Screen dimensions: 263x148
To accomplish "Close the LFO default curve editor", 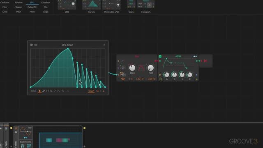I will pyautogui.click(x=104, y=45).
